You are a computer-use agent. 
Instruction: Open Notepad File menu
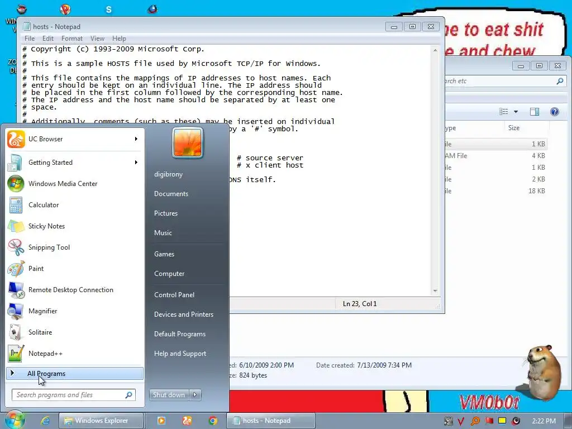click(x=30, y=39)
